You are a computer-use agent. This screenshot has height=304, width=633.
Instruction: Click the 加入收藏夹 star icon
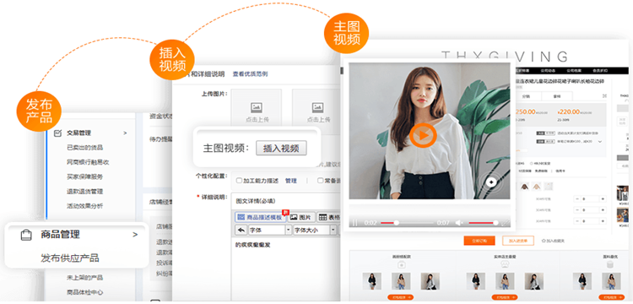pos(544,241)
